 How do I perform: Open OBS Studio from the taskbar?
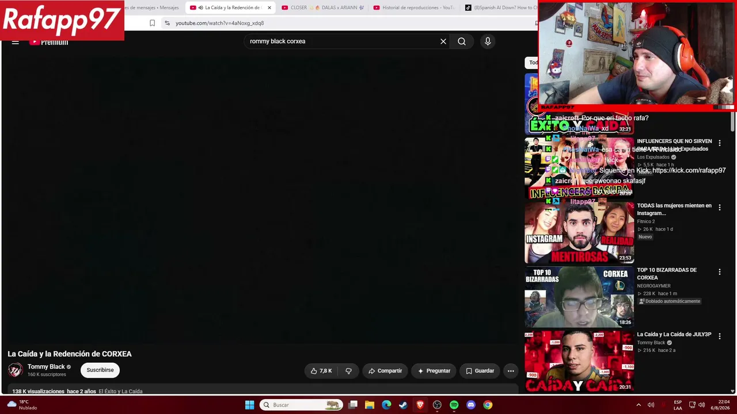pyautogui.click(x=437, y=405)
